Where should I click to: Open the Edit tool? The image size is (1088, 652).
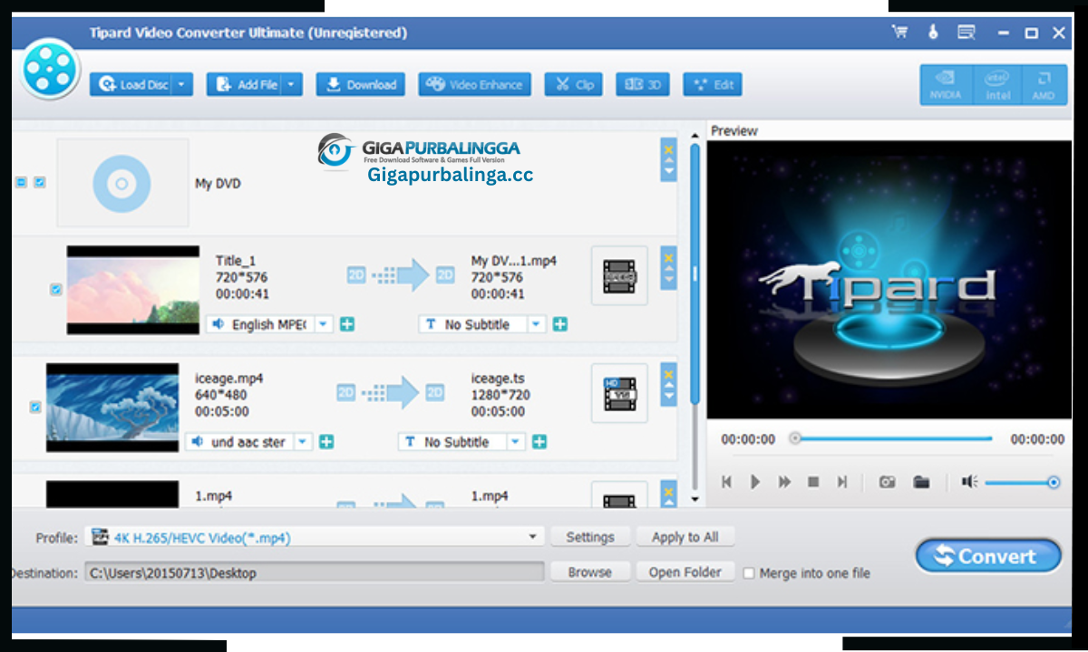tap(713, 84)
